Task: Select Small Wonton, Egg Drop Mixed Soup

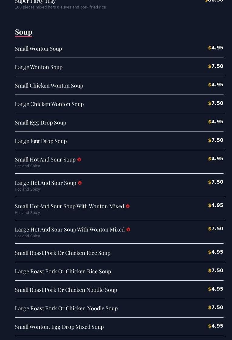Action: pyautogui.click(x=59, y=327)
